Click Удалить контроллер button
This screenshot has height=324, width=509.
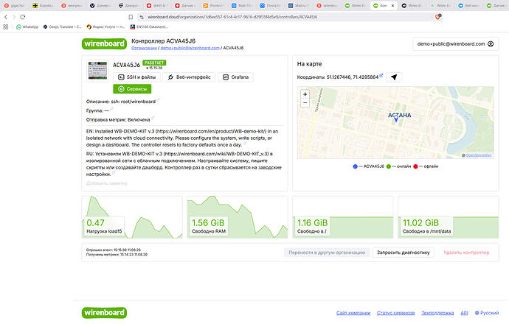pyautogui.click(x=466, y=253)
